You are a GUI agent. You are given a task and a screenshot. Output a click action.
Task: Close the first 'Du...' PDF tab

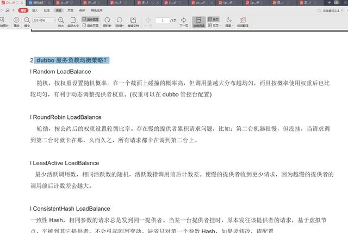(x=22, y=3)
